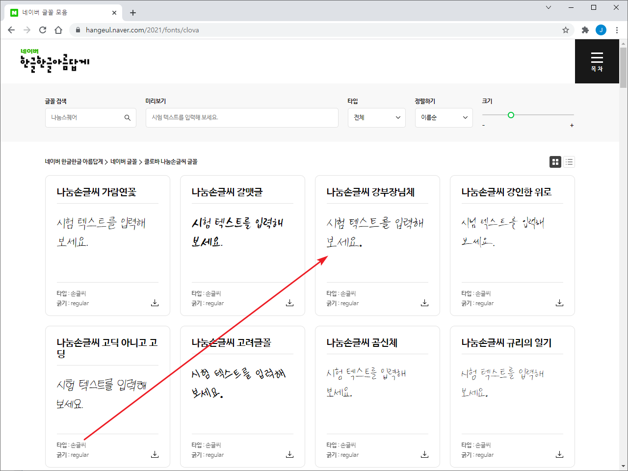The height and width of the screenshot is (471, 628).
Task: Download the 나눔손글씨 가람연꽃 font
Action: (155, 303)
